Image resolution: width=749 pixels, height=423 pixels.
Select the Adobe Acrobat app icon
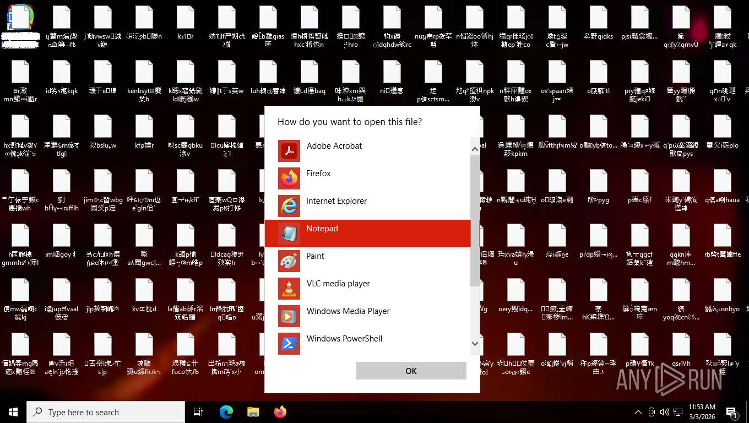click(x=289, y=150)
